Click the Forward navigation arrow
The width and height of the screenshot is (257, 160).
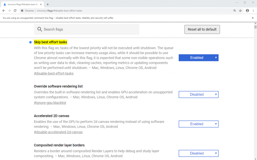(9, 11)
